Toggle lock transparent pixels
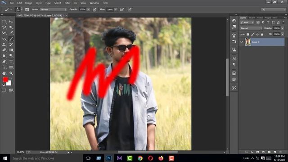Viewport: 288px width, 162px height. click(x=248, y=34)
